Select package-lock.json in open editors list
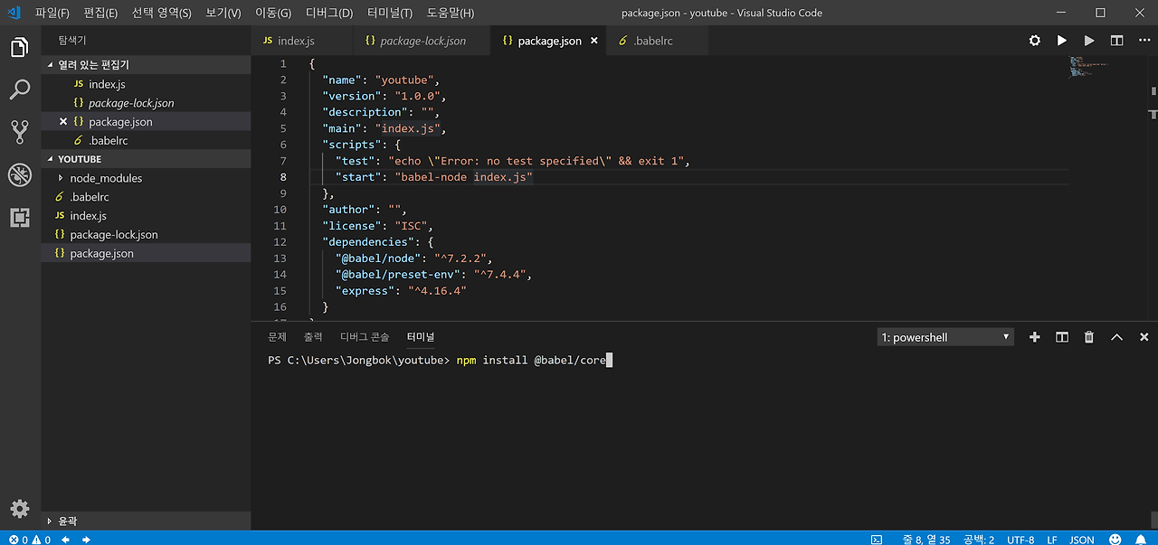 coord(146,103)
